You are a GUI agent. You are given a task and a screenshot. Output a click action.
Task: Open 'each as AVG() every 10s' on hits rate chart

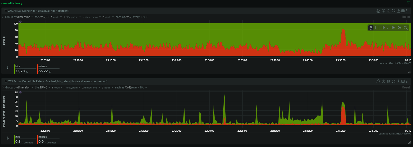tap(131, 87)
